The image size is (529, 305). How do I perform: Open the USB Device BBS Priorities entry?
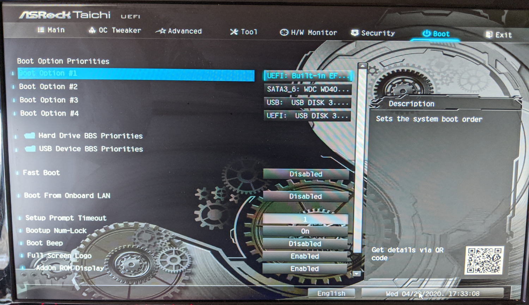point(91,149)
